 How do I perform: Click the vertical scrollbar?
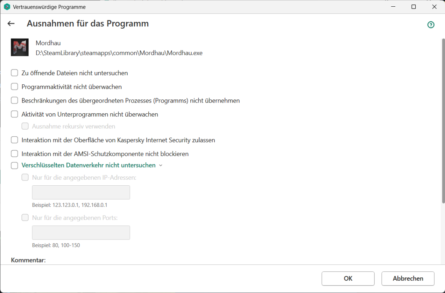(x=443, y=121)
